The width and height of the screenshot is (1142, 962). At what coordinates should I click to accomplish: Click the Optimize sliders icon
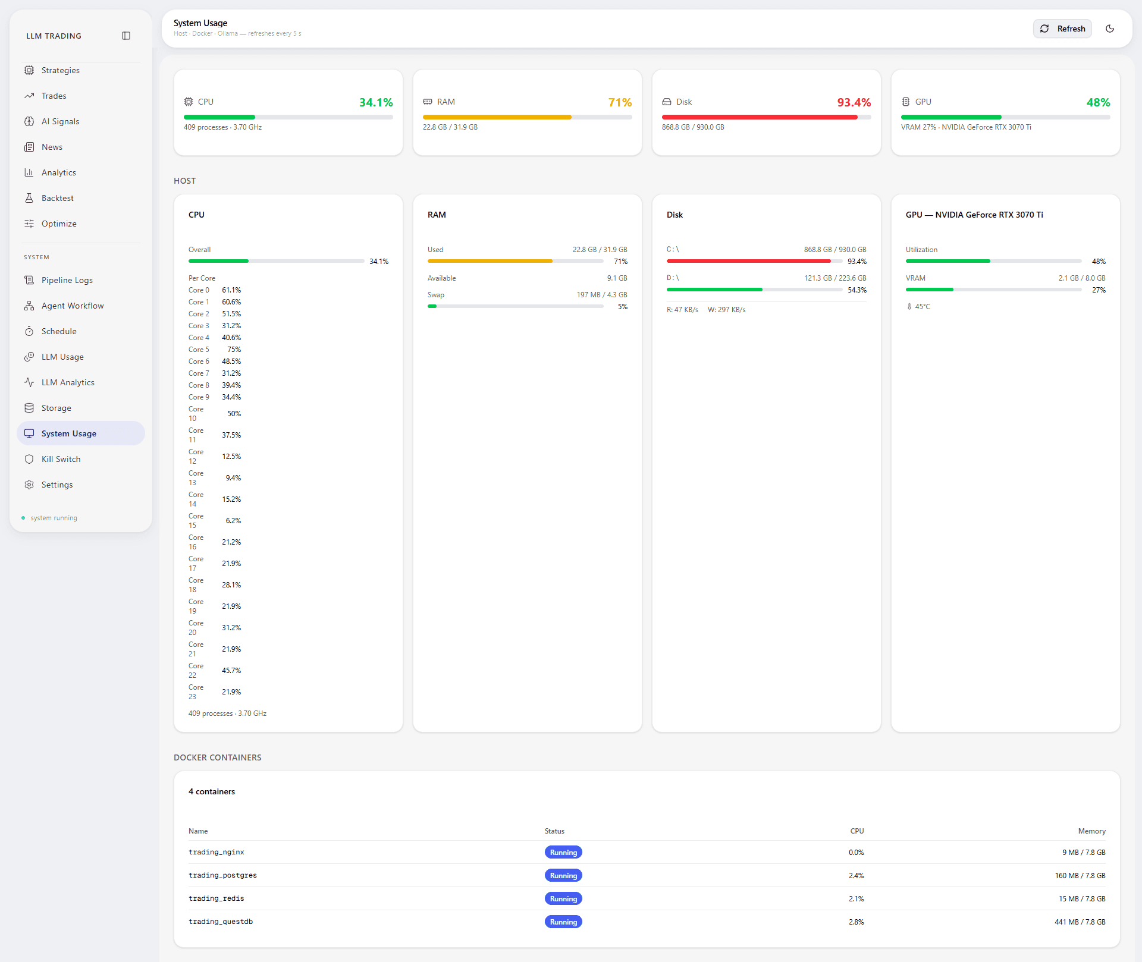point(29,224)
